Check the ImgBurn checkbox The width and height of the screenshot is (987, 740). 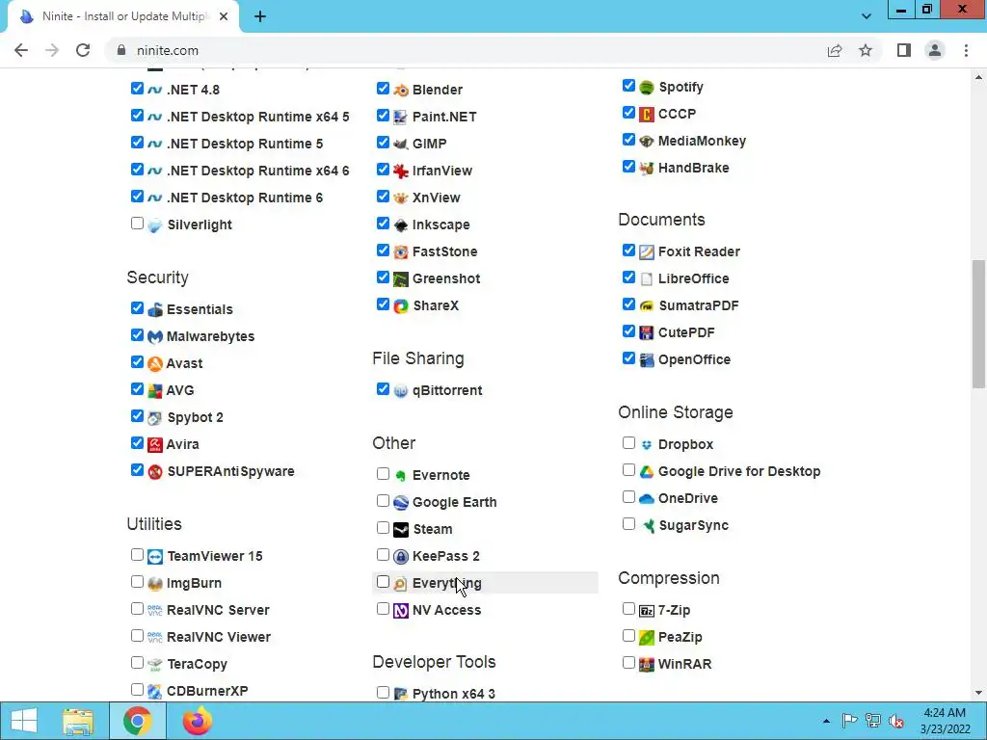(137, 581)
